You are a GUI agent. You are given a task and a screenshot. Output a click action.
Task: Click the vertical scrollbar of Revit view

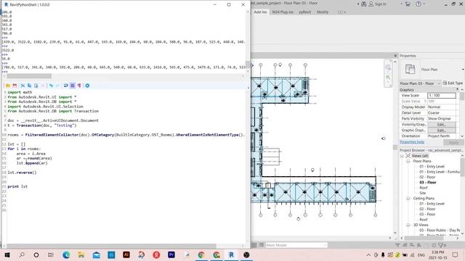[395, 147]
